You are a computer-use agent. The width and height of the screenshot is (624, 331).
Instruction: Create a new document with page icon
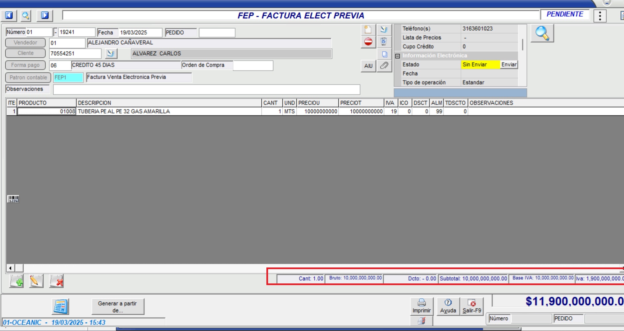[368, 30]
